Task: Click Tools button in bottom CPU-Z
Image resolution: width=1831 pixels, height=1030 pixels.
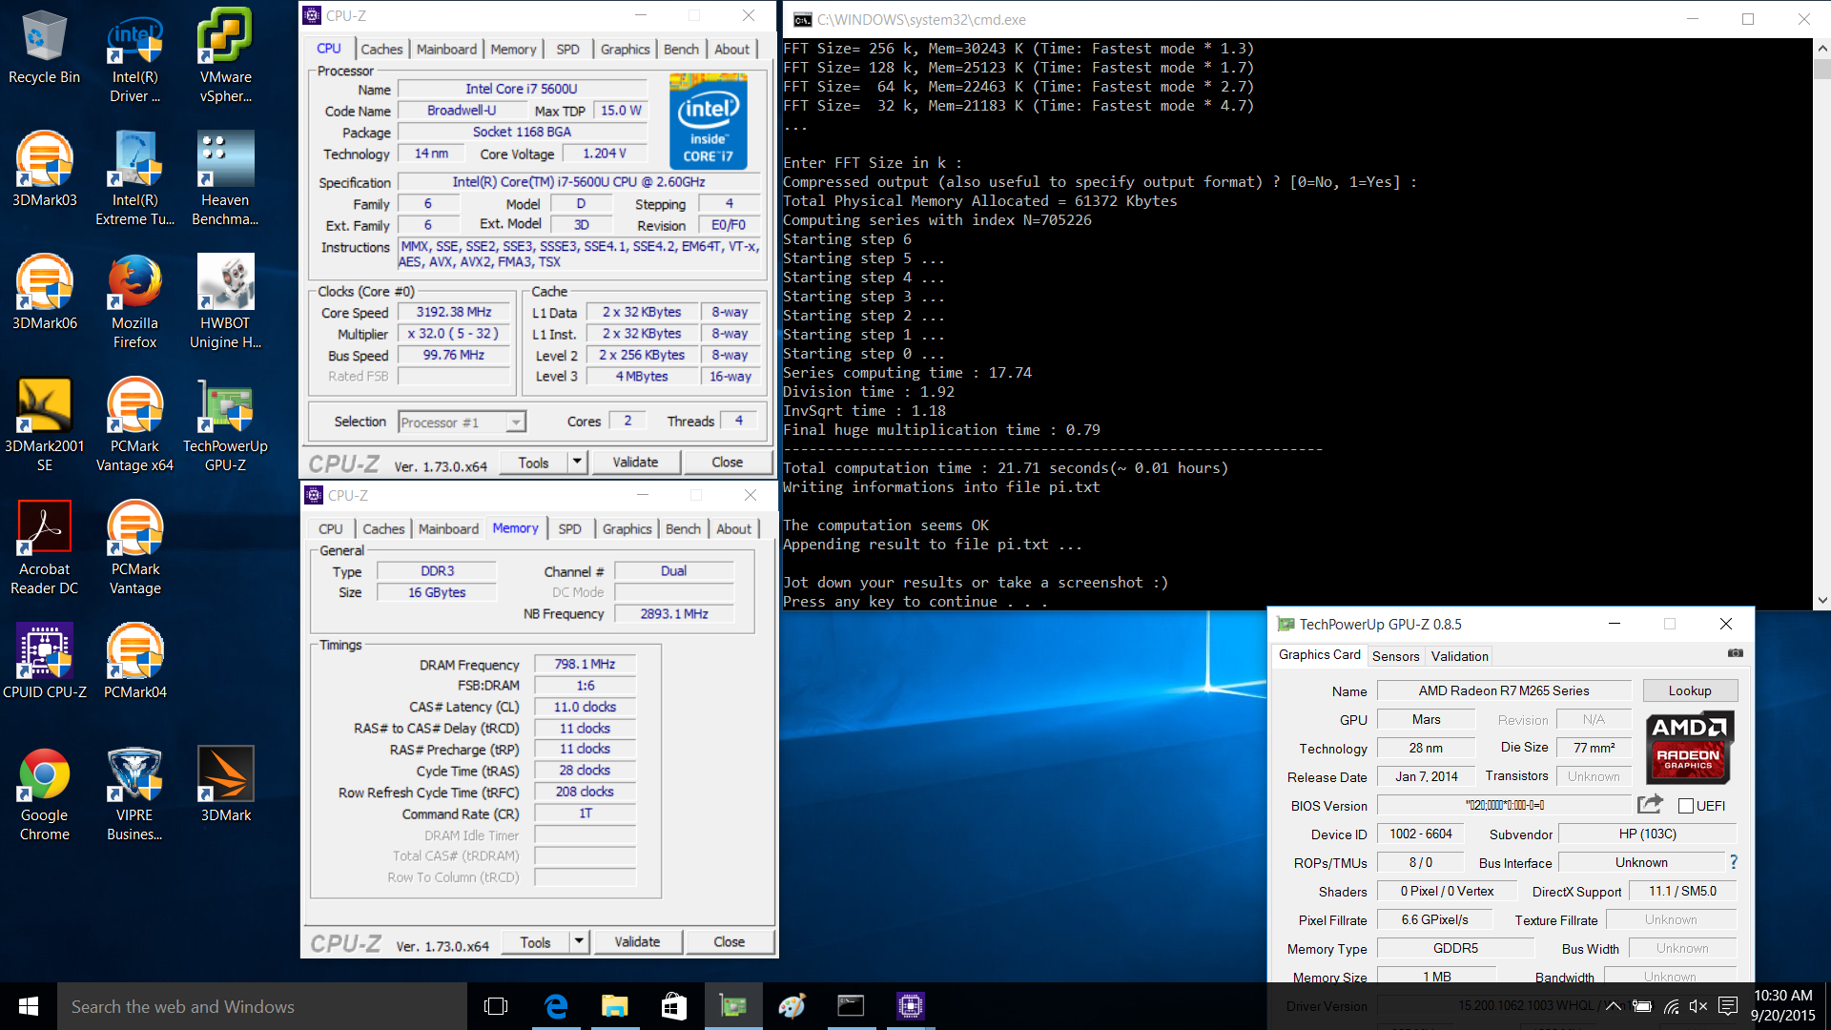Action: coord(535,942)
